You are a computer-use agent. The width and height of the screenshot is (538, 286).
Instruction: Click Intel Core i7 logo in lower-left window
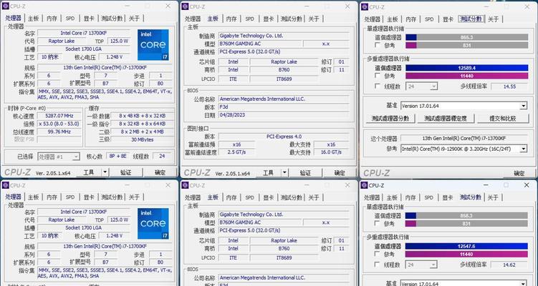pos(153,224)
